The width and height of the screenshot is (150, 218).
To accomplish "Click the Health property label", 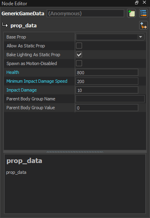I will click(x=13, y=72).
